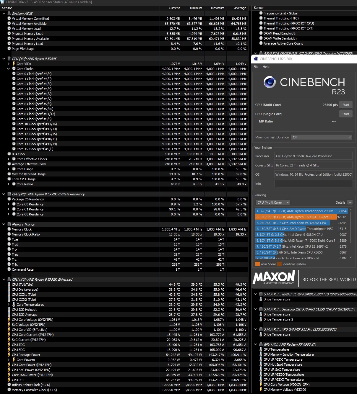Collapse the Memory Timings group
Image resolution: width=357 pixels, height=394 pixels.
point(4,224)
